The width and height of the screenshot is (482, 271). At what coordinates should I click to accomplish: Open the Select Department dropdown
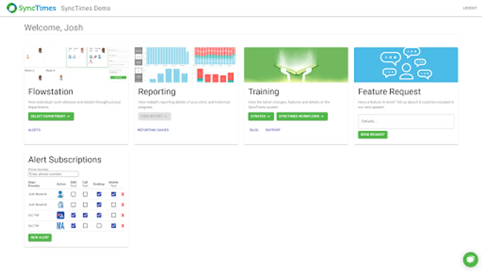51,116
